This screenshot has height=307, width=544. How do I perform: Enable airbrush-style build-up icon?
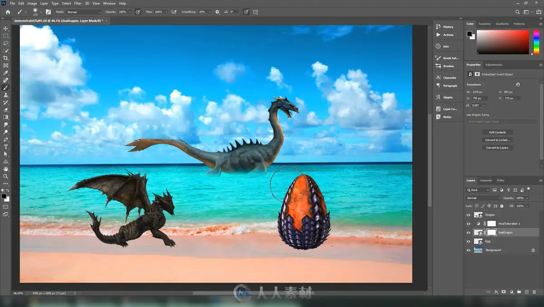pos(174,12)
